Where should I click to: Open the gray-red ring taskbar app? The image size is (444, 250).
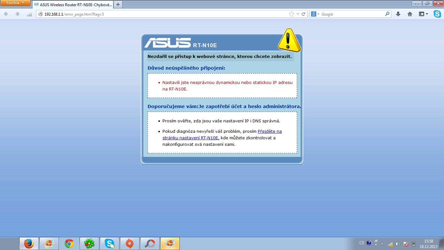150,243
